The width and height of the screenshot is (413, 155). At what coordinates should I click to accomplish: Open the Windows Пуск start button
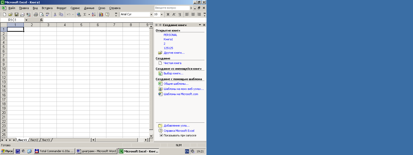click(x=7, y=151)
